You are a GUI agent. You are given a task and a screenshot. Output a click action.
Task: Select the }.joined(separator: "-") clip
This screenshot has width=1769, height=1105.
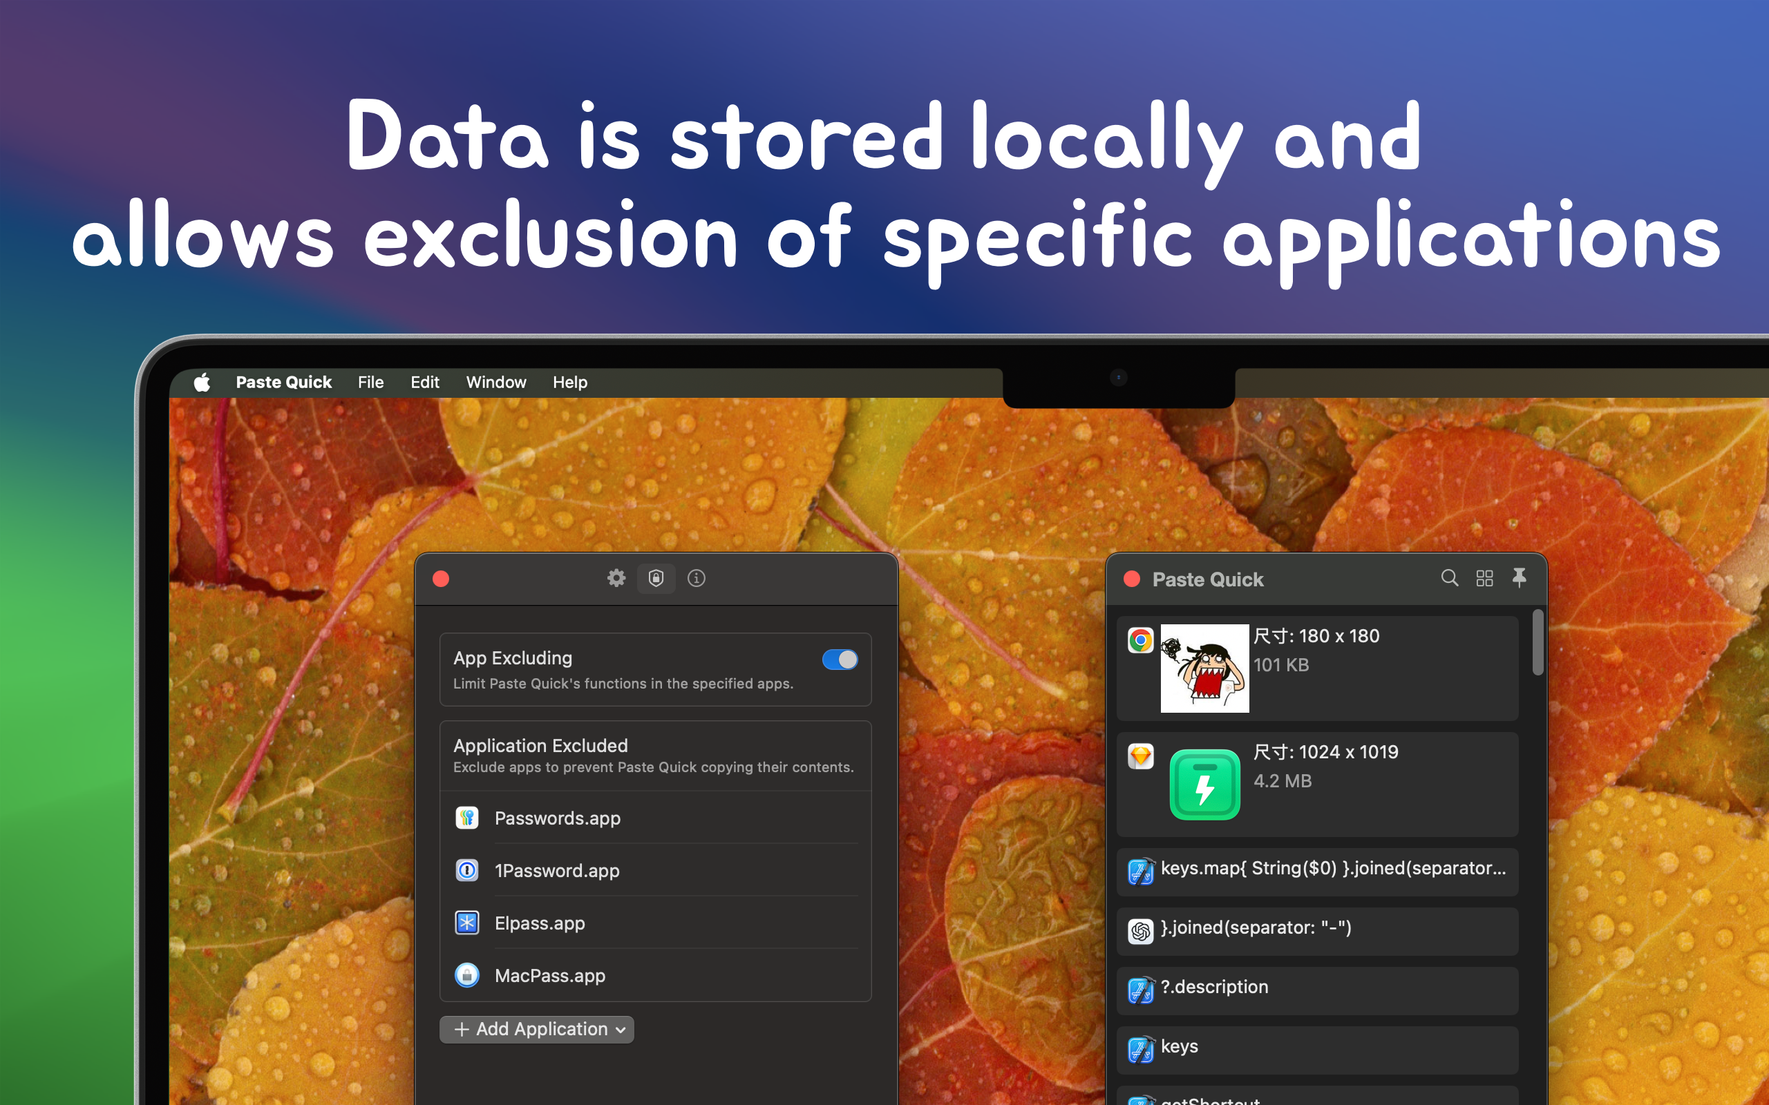[1317, 931]
